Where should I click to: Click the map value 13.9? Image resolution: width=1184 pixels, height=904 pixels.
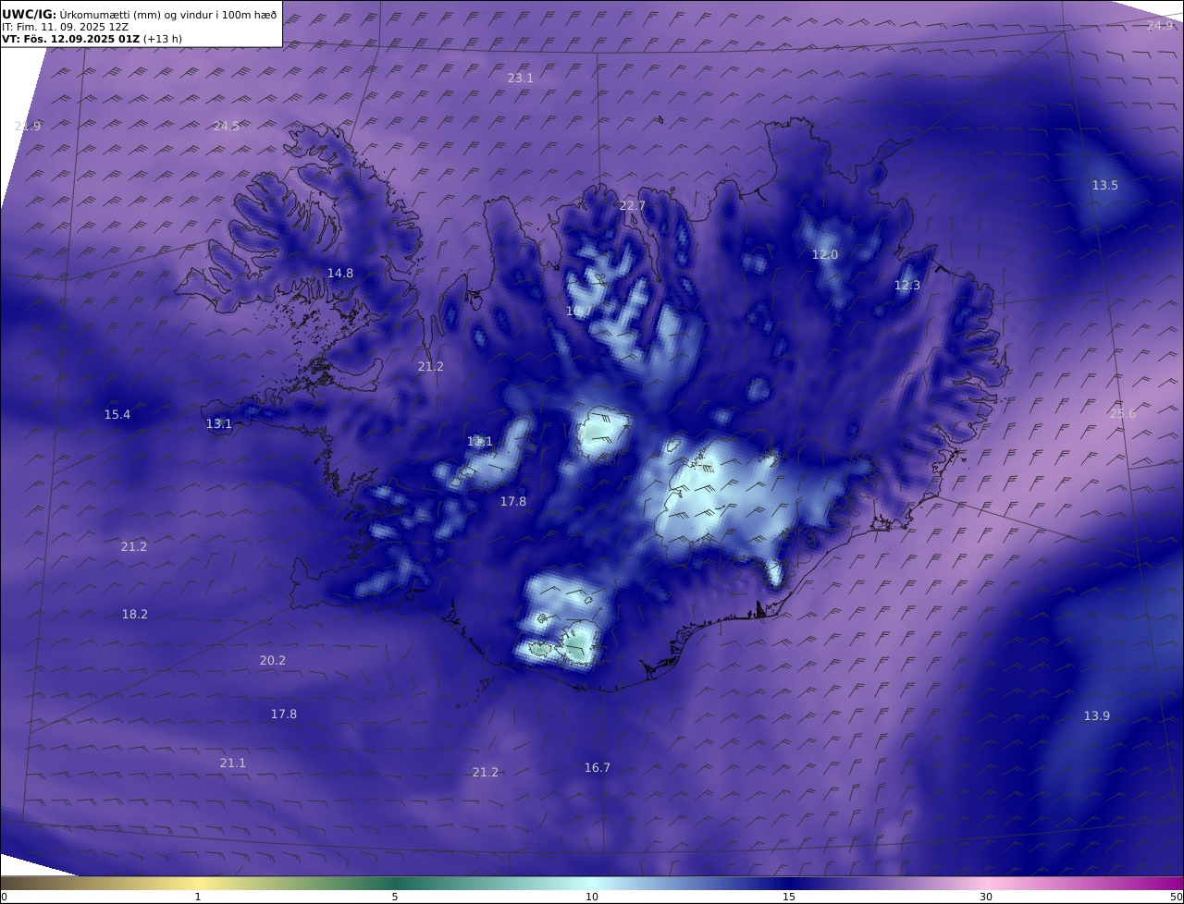[1097, 715]
